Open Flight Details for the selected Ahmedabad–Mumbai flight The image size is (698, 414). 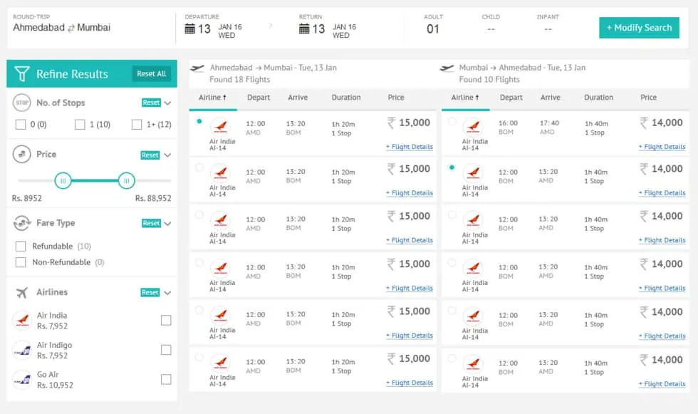[x=410, y=147]
